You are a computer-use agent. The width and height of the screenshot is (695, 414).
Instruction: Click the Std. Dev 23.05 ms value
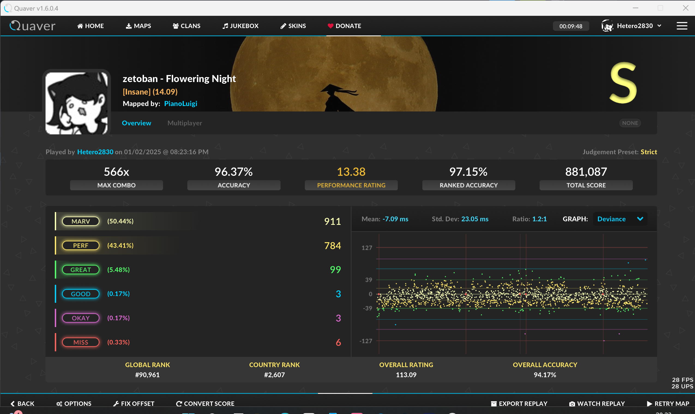[475, 219]
